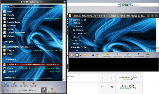Toggle Podkreślony underline formatting

click(x=139, y=55)
